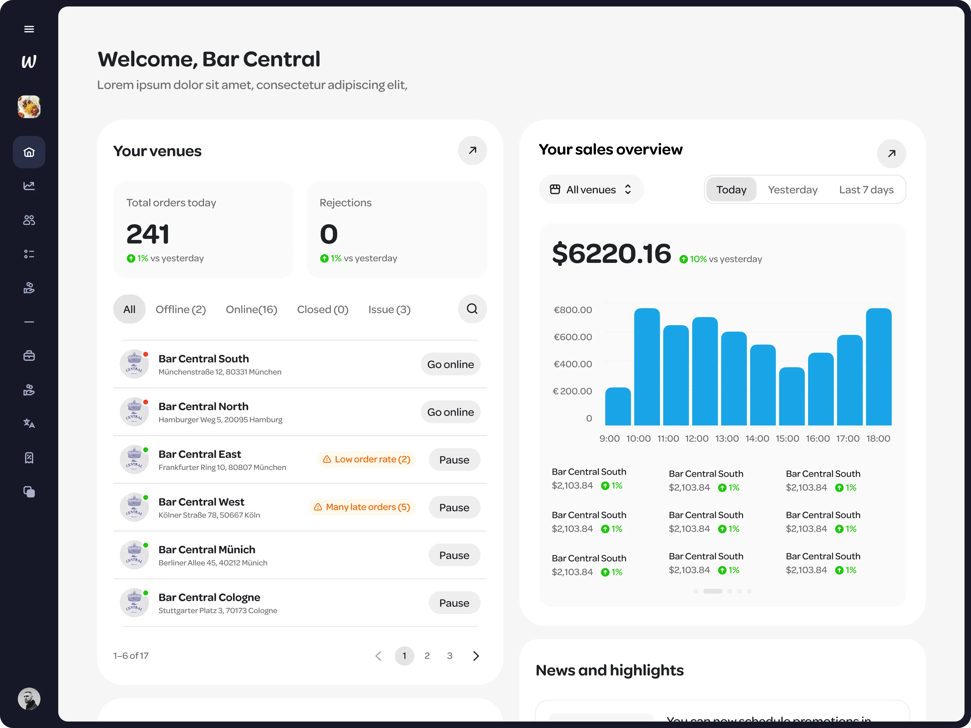This screenshot has width=971, height=728.
Task: Open the users group sidebar icon
Action: pos(29,220)
